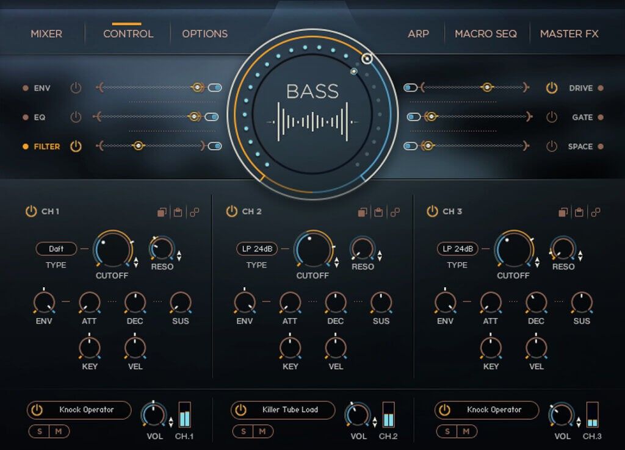Switch to the MIXER tab
This screenshot has height=450, width=625.
click(46, 34)
